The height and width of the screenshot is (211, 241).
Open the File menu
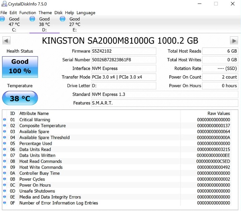4,13
